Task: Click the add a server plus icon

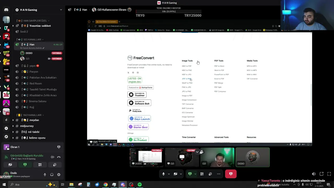Action: pyautogui.click(x=6, y=128)
